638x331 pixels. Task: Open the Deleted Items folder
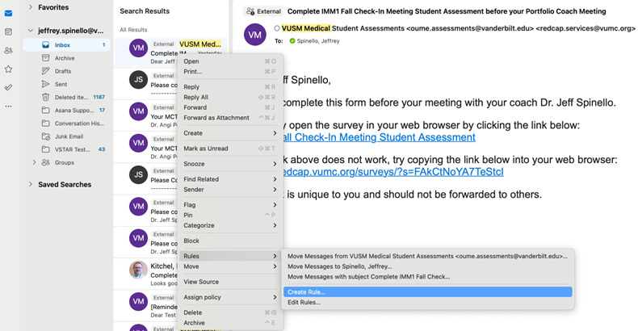click(66, 97)
